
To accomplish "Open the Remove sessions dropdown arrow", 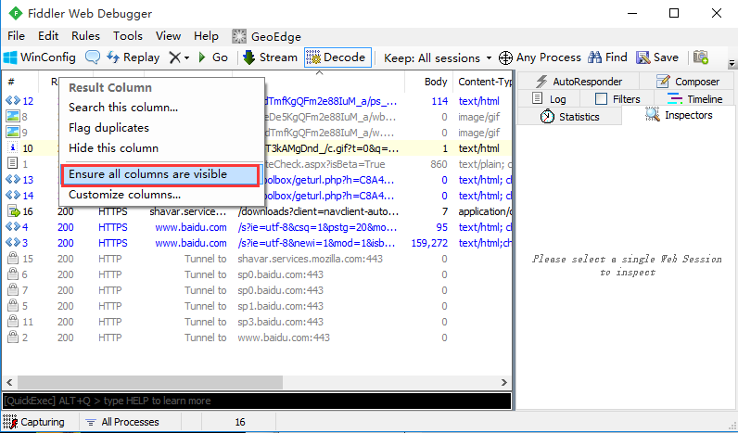I will pyautogui.click(x=187, y=57).
